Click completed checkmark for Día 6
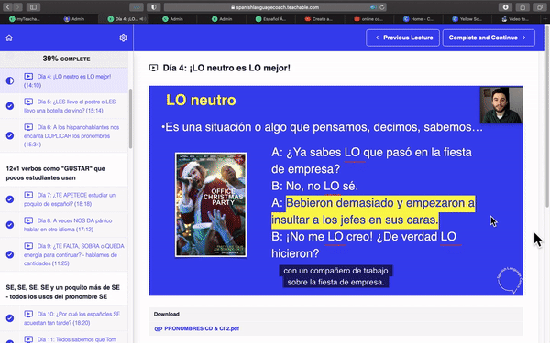 [x=10, y=135]
